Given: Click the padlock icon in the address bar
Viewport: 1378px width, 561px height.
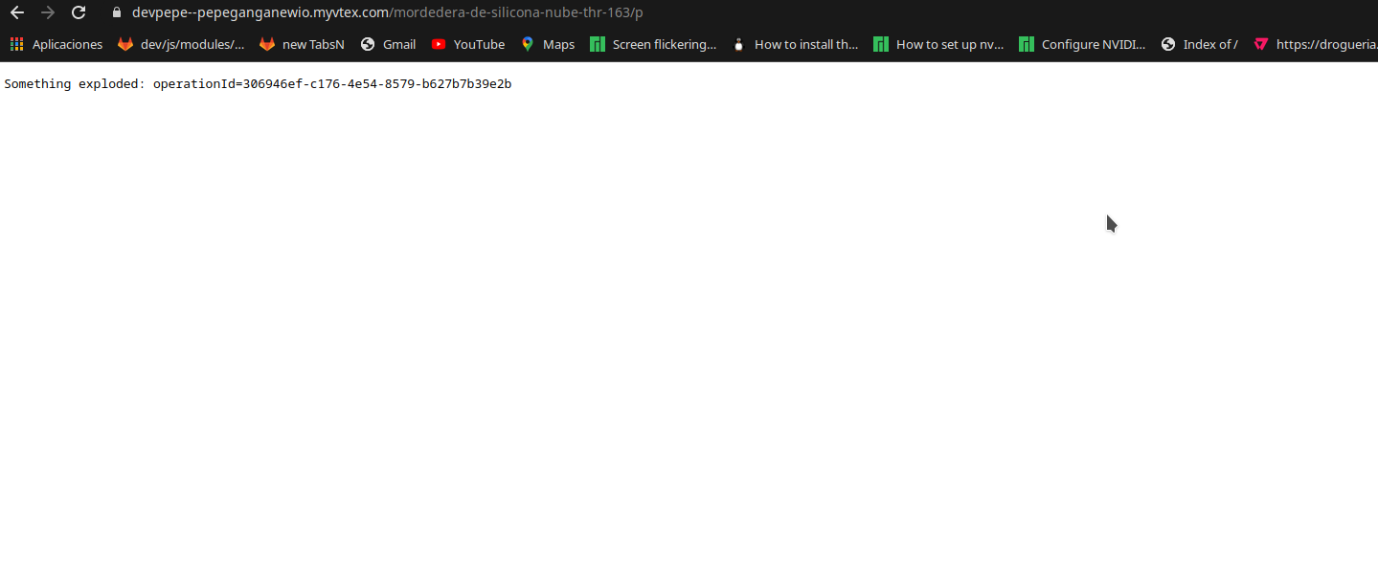Looking at the screenshot, I should coord(115,12).
